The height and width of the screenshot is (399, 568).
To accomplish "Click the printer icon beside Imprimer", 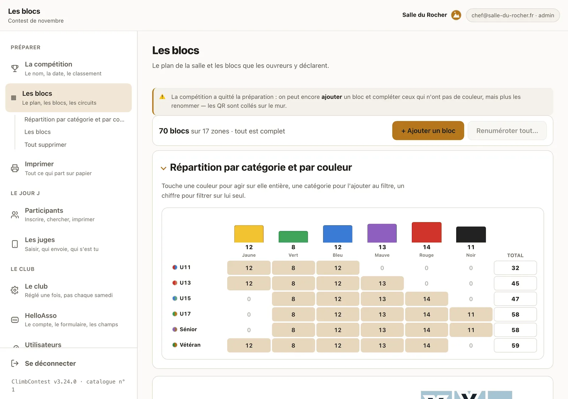I will coord(15,168).
